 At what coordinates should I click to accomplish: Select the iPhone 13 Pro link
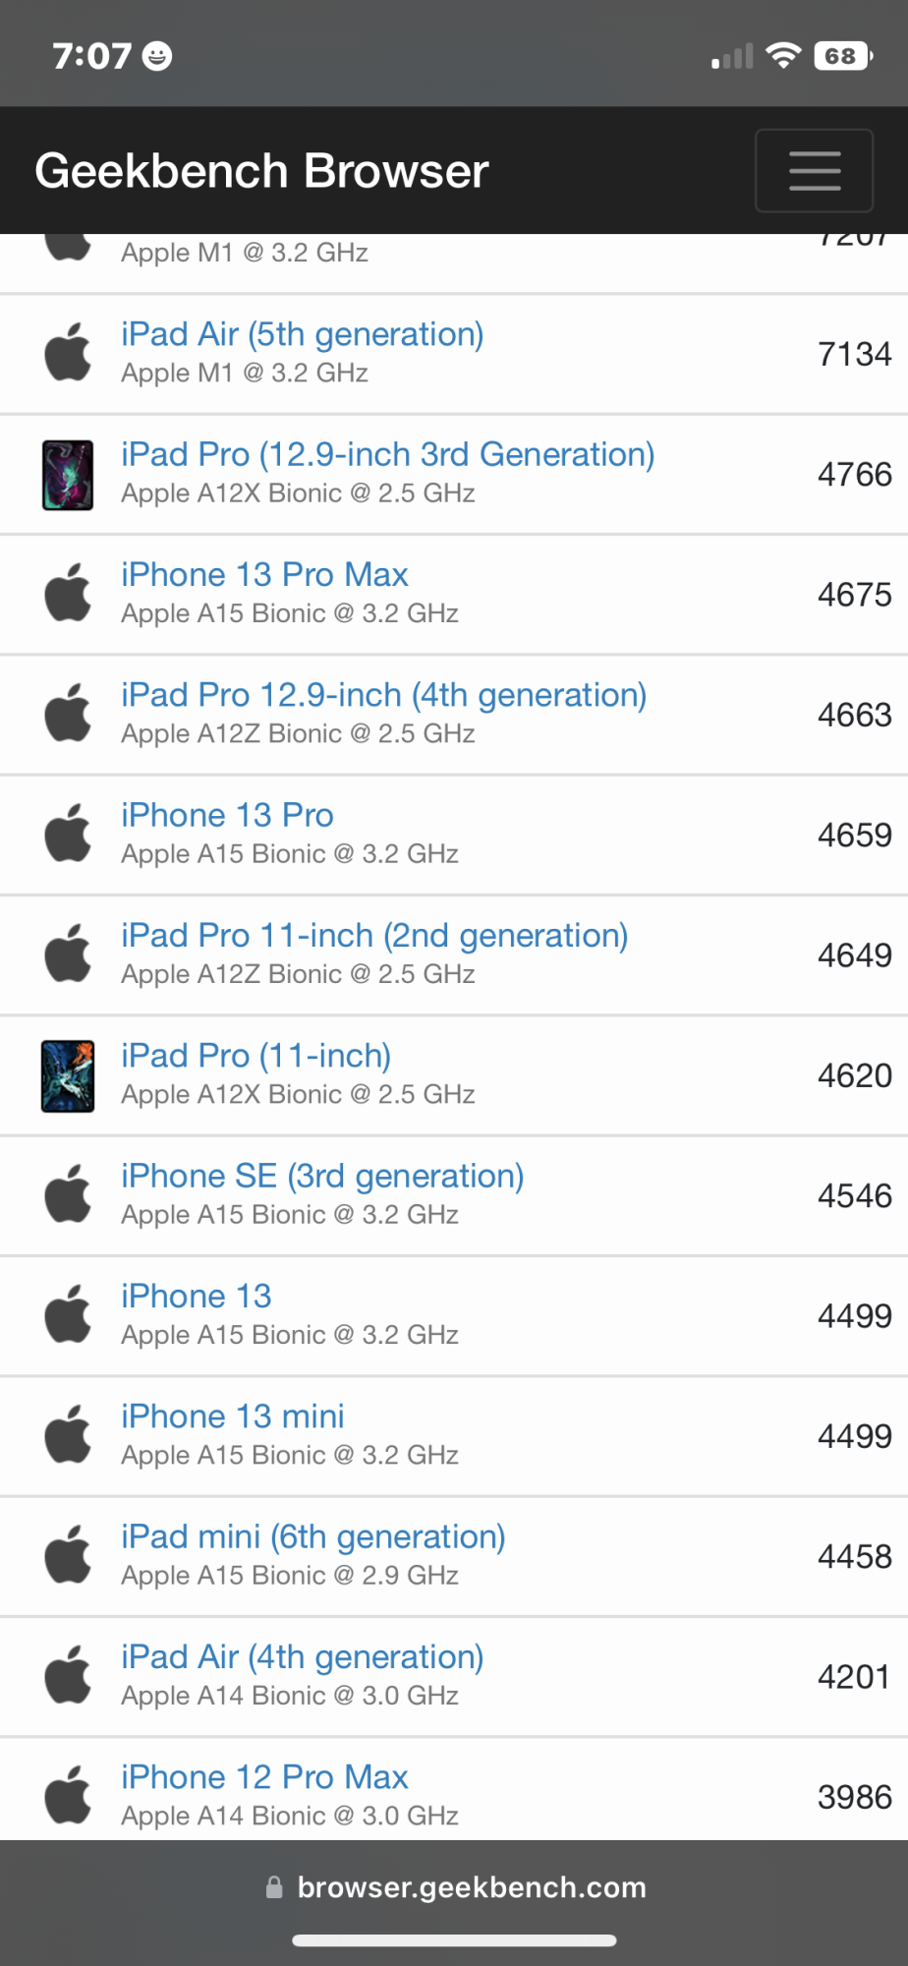(227, 815)
